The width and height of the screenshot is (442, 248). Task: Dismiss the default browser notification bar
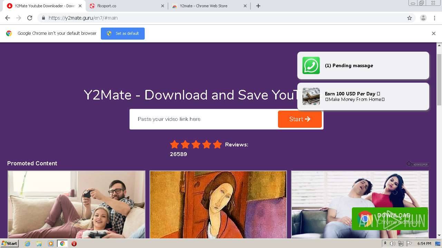pyautogui.click(x=434, y=33)
